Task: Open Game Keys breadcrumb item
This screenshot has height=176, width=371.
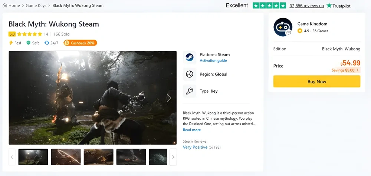Action: [36, 6]
